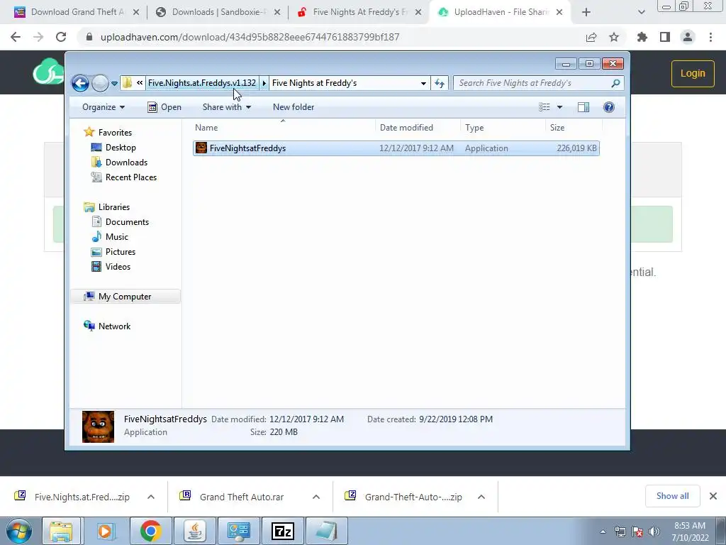Image resolution: width=726 pixels, height=545 pixels.
Task: Change your view using the view icon
Action: pyautogui.click(x=544, y=107)
